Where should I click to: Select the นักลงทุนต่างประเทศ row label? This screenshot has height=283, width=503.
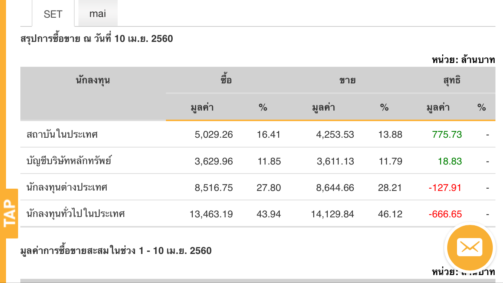click(67, 188)
